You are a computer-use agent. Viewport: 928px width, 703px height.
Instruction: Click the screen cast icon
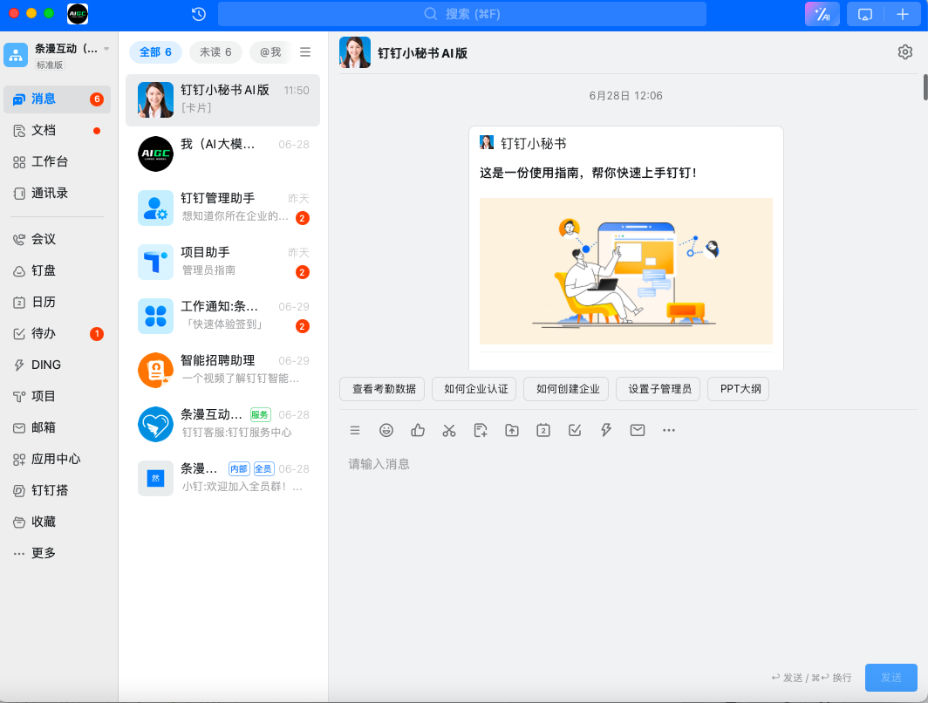pos(864,14)
